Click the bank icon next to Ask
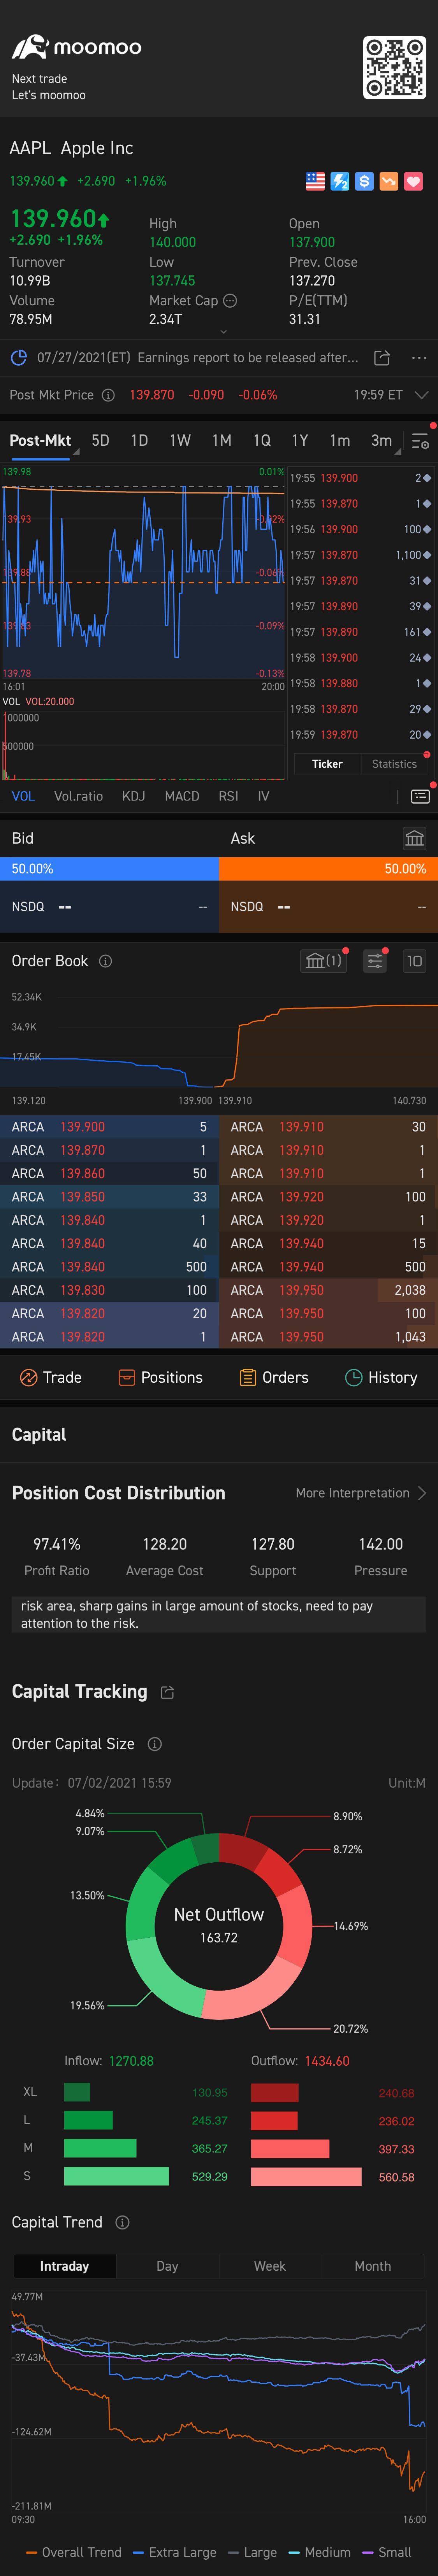This screenshot has height=2576, width=438. [414, 838]
